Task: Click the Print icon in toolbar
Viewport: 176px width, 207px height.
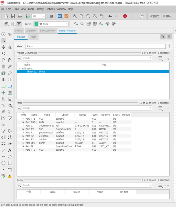Action: click(x=20, y=16)
